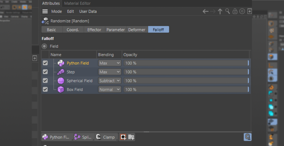The image size is (284, 146).
Task: Go forward with the right arrow
Action: (x=213, y=12)
